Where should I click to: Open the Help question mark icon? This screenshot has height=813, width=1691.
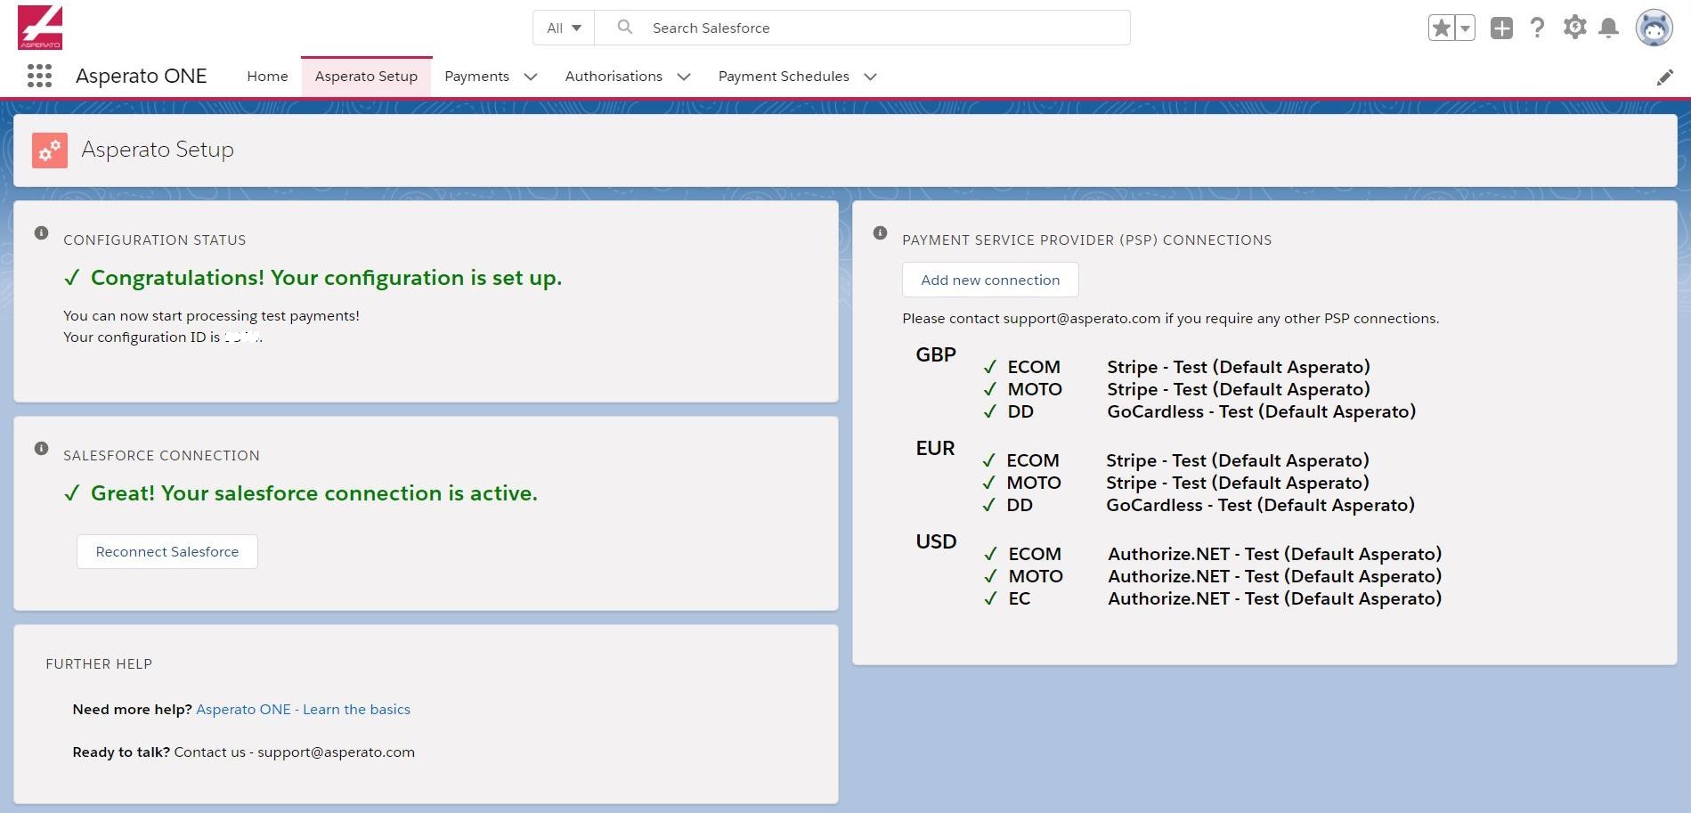(1537, 28)
